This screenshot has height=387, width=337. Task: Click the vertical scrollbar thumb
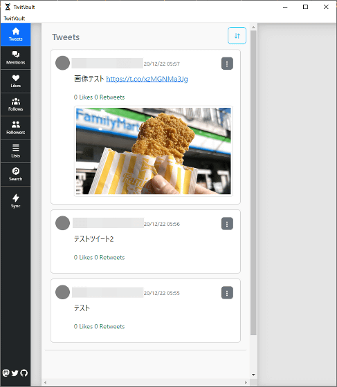tap(253, 182)
